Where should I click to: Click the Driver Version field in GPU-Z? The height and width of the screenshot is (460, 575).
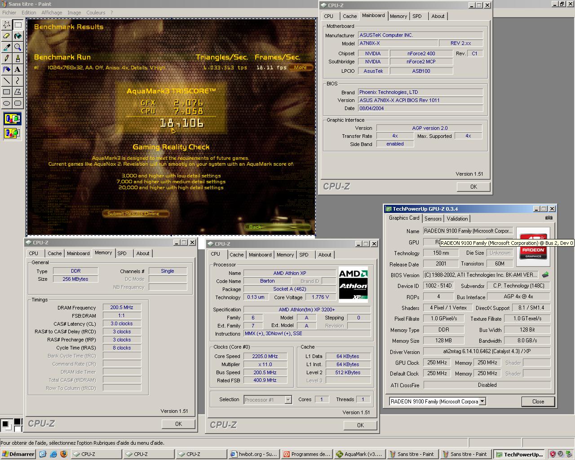coord(487,352)
